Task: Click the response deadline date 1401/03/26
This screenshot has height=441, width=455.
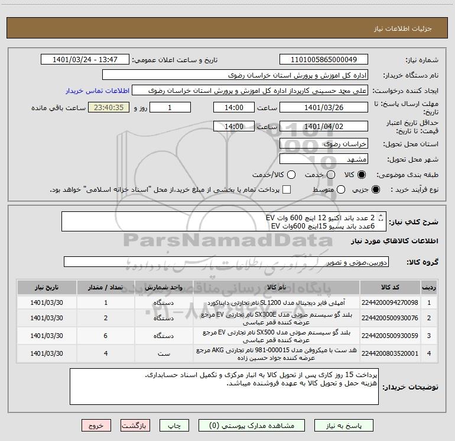Action: coord(324,107)
